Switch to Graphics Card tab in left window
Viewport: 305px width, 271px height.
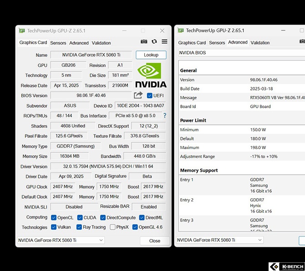tap(33, 43)
